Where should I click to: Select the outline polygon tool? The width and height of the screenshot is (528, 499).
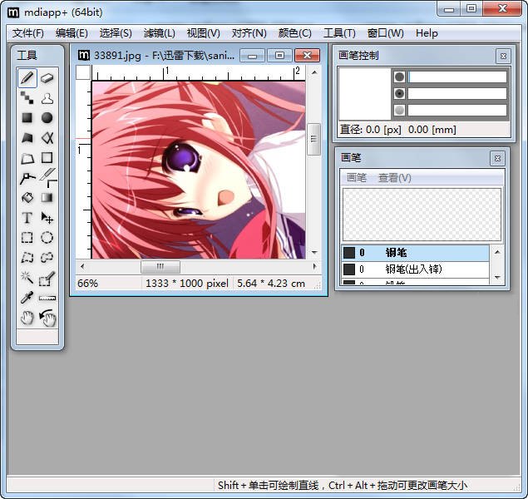pos(27,158)
